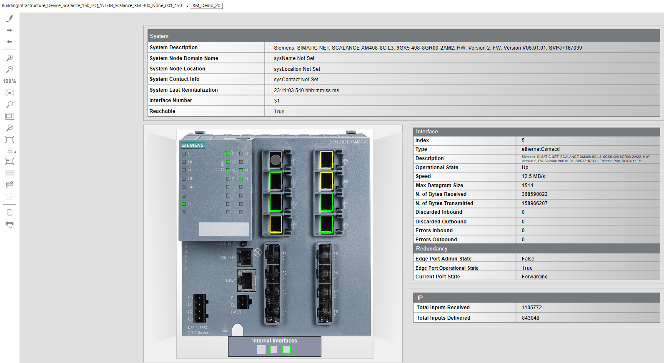
Task: Click the pencil edit tool icon
Action: (10, 18)
